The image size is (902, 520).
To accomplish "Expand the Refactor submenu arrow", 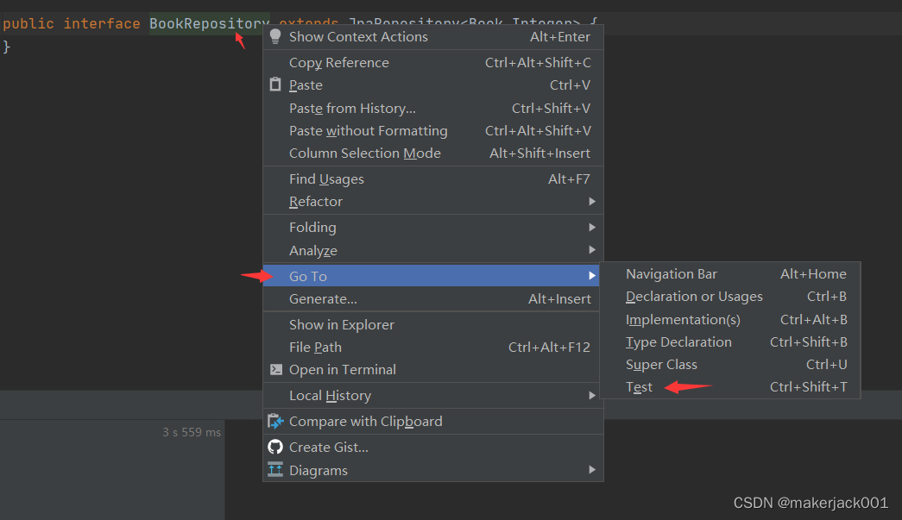I will pos(592,201).
